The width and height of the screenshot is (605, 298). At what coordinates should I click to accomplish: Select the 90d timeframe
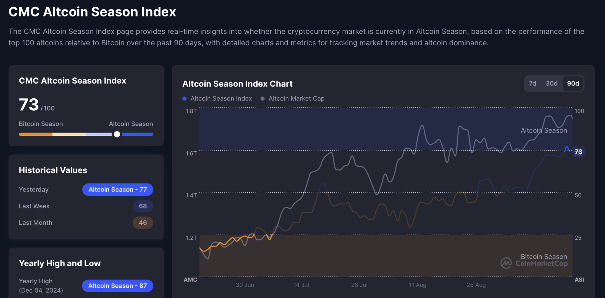[573, 83]
